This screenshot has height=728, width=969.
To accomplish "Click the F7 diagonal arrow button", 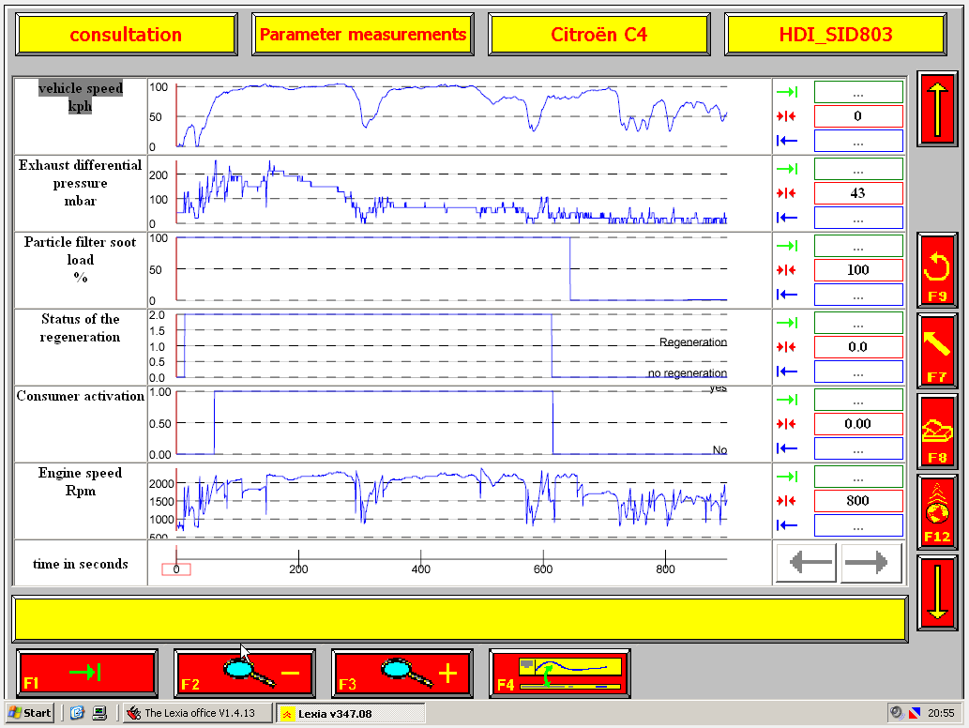I will [x=937, y=351].
